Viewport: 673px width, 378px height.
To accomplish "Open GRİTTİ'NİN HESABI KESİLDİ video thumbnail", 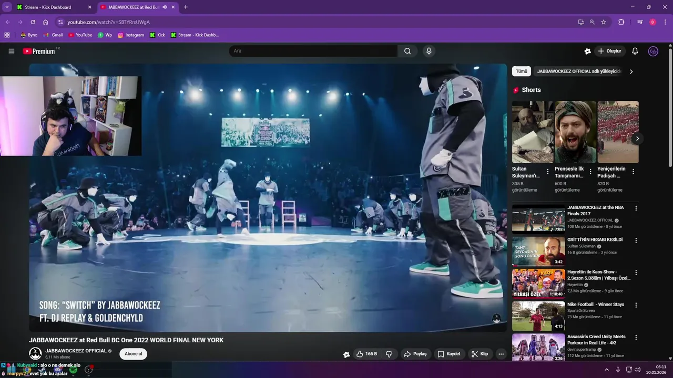I will point(538,251).
